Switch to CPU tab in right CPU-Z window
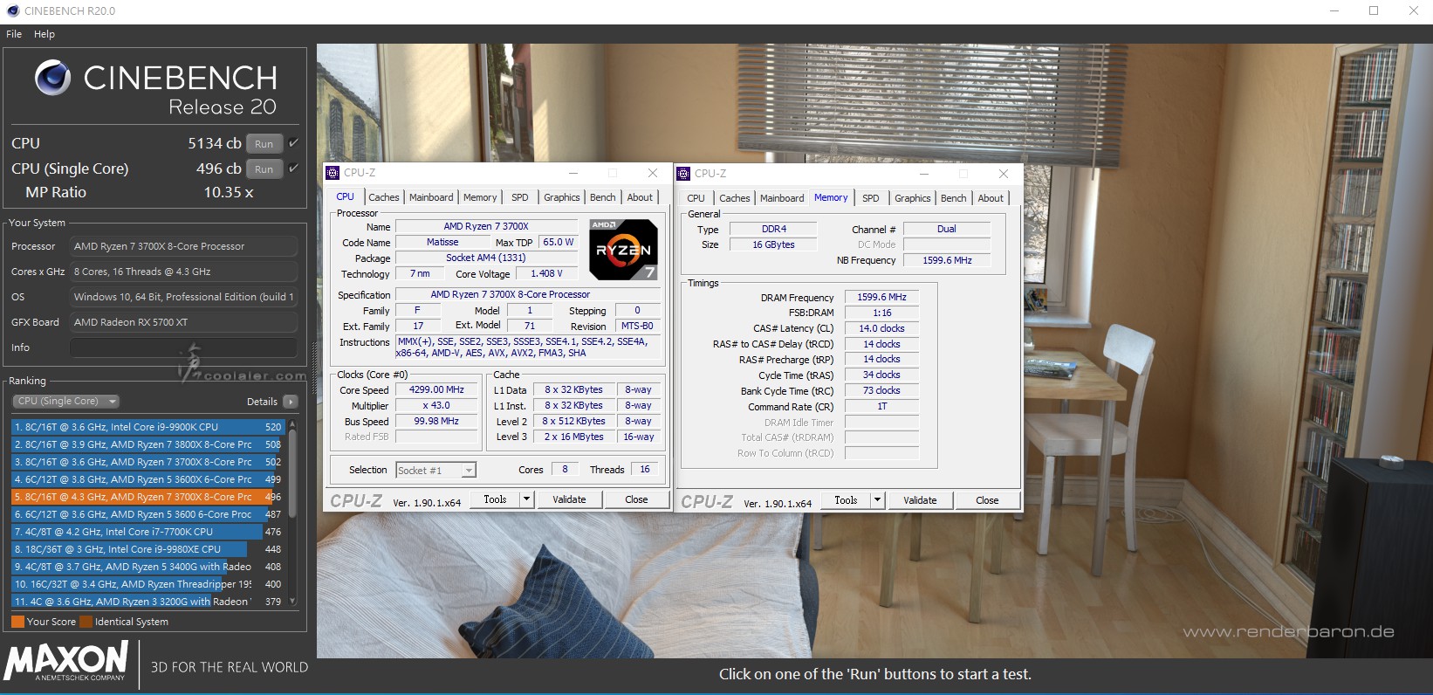The width and height of the screenshot is (1433, 695). [696, 198]
